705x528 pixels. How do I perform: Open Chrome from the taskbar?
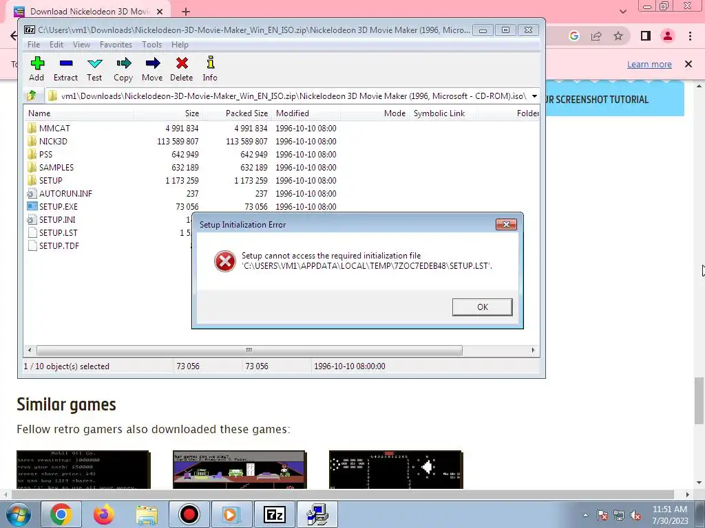tap(61, 514)
